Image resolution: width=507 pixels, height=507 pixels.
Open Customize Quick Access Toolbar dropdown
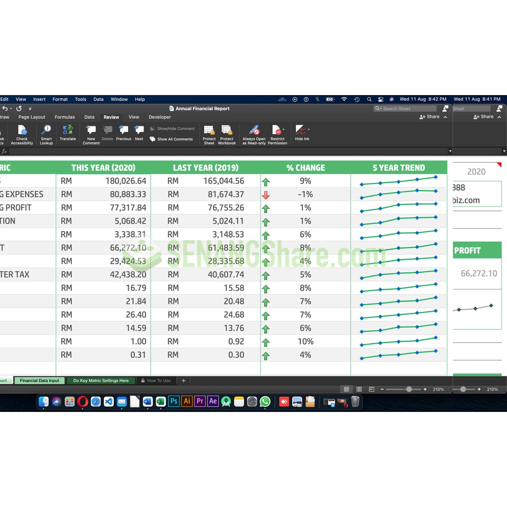[x=30, y=108]
